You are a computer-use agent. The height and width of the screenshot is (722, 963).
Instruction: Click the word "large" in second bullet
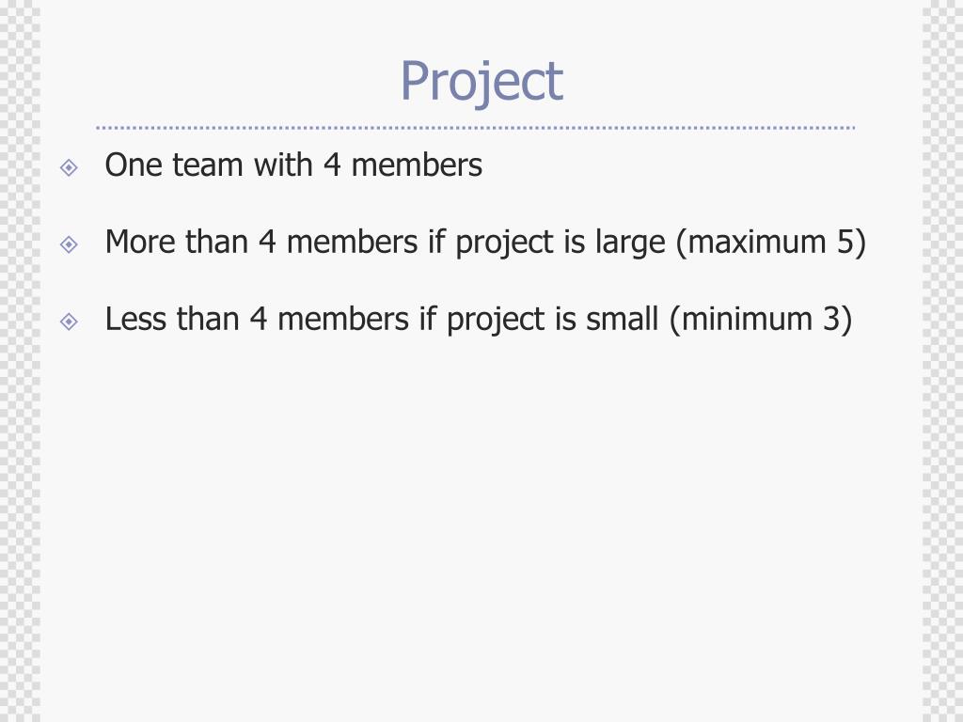[x=630, y=243]
